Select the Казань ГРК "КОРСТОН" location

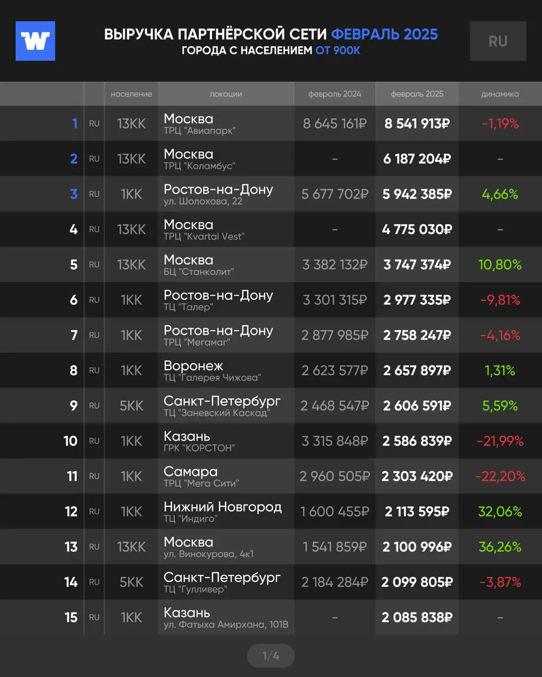pyautogui.click(x=199, y=441)
